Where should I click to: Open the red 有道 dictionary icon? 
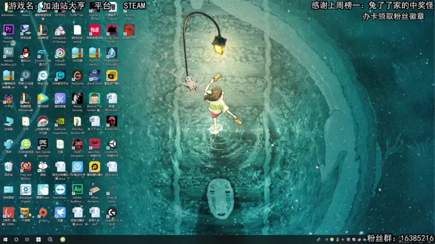pyautogui.click(x=94, y=30)
